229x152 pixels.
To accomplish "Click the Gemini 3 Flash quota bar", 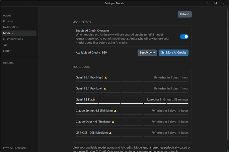I will point(132,104).
